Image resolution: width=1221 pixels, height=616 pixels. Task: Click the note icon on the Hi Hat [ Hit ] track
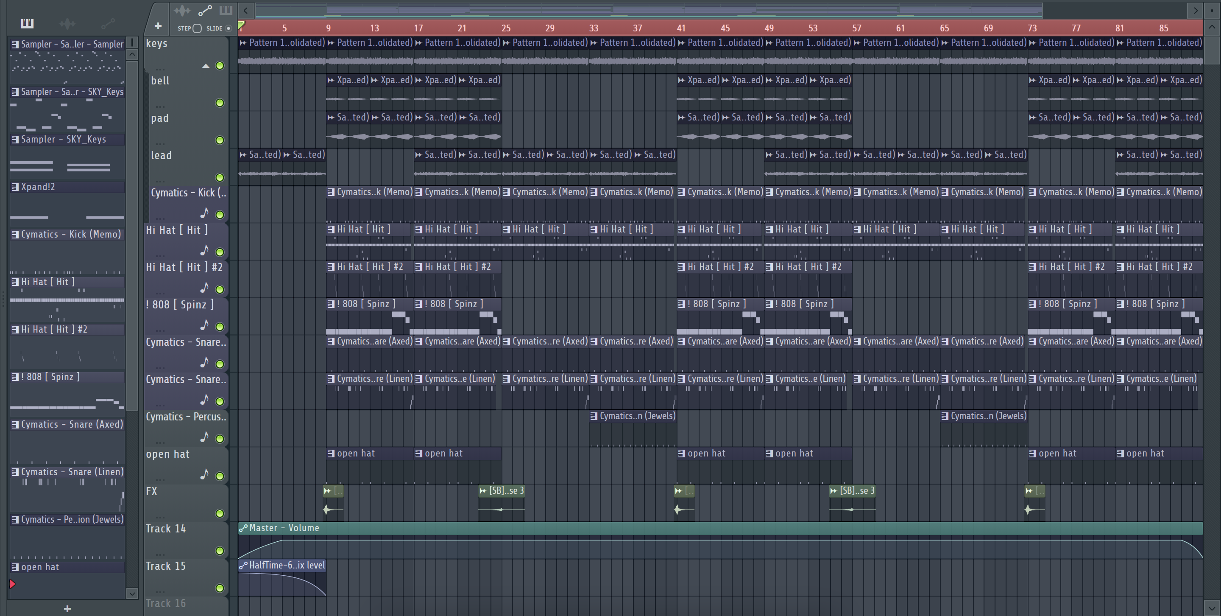pyautogui.click(x=204, y=250)
